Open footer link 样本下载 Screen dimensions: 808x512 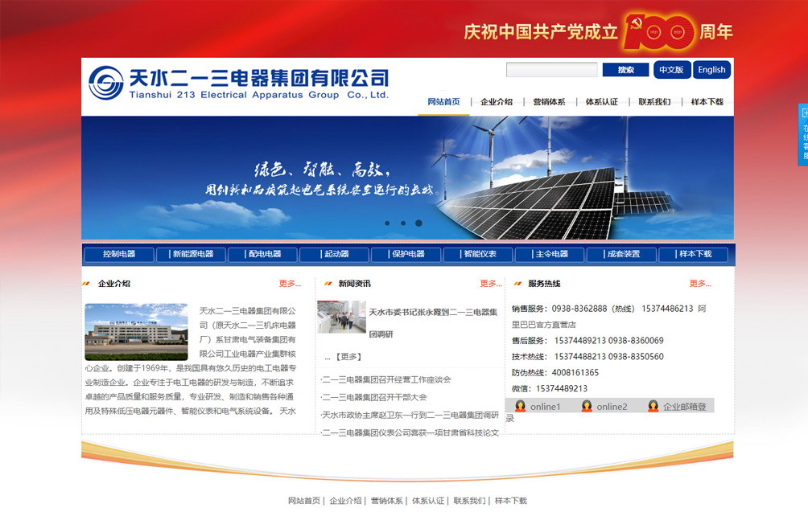pyautogui.click(x=511, y=501)
